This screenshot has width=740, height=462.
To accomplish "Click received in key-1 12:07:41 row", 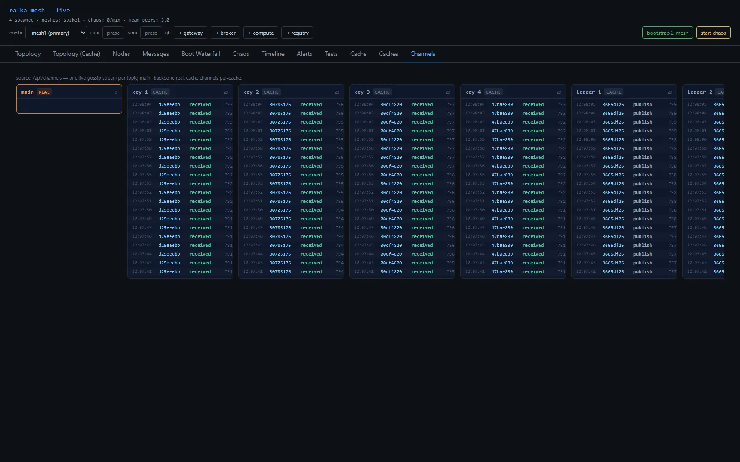I will [x=200, y=271].
